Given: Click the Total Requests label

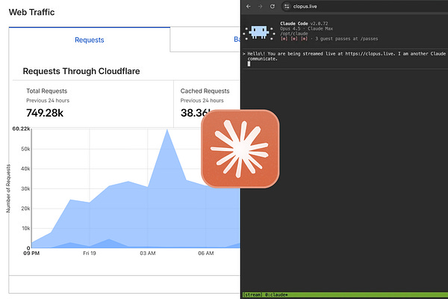Looking at the screenshot, I should pos(46,91).
